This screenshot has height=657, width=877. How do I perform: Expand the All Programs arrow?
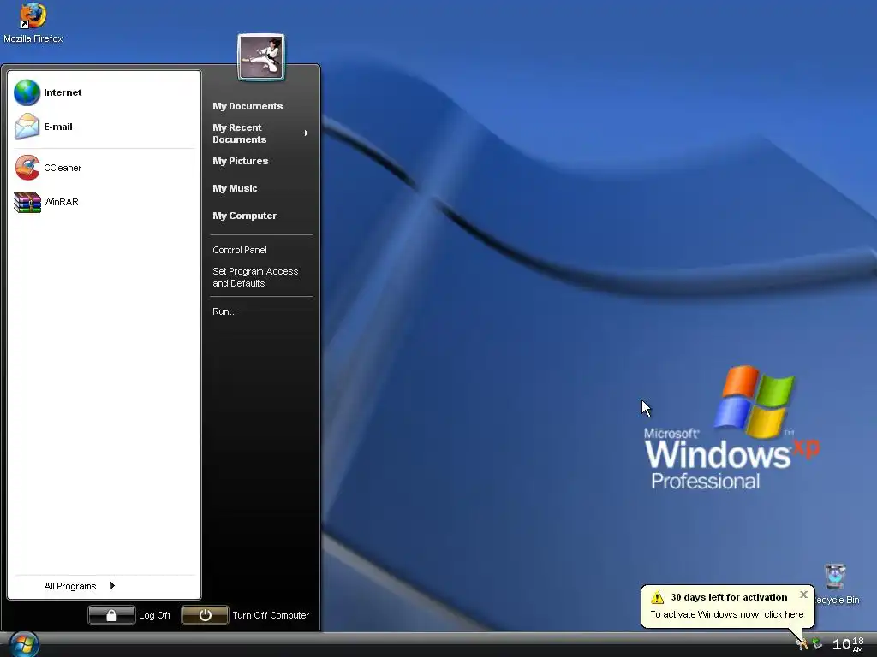coord(112,585)
